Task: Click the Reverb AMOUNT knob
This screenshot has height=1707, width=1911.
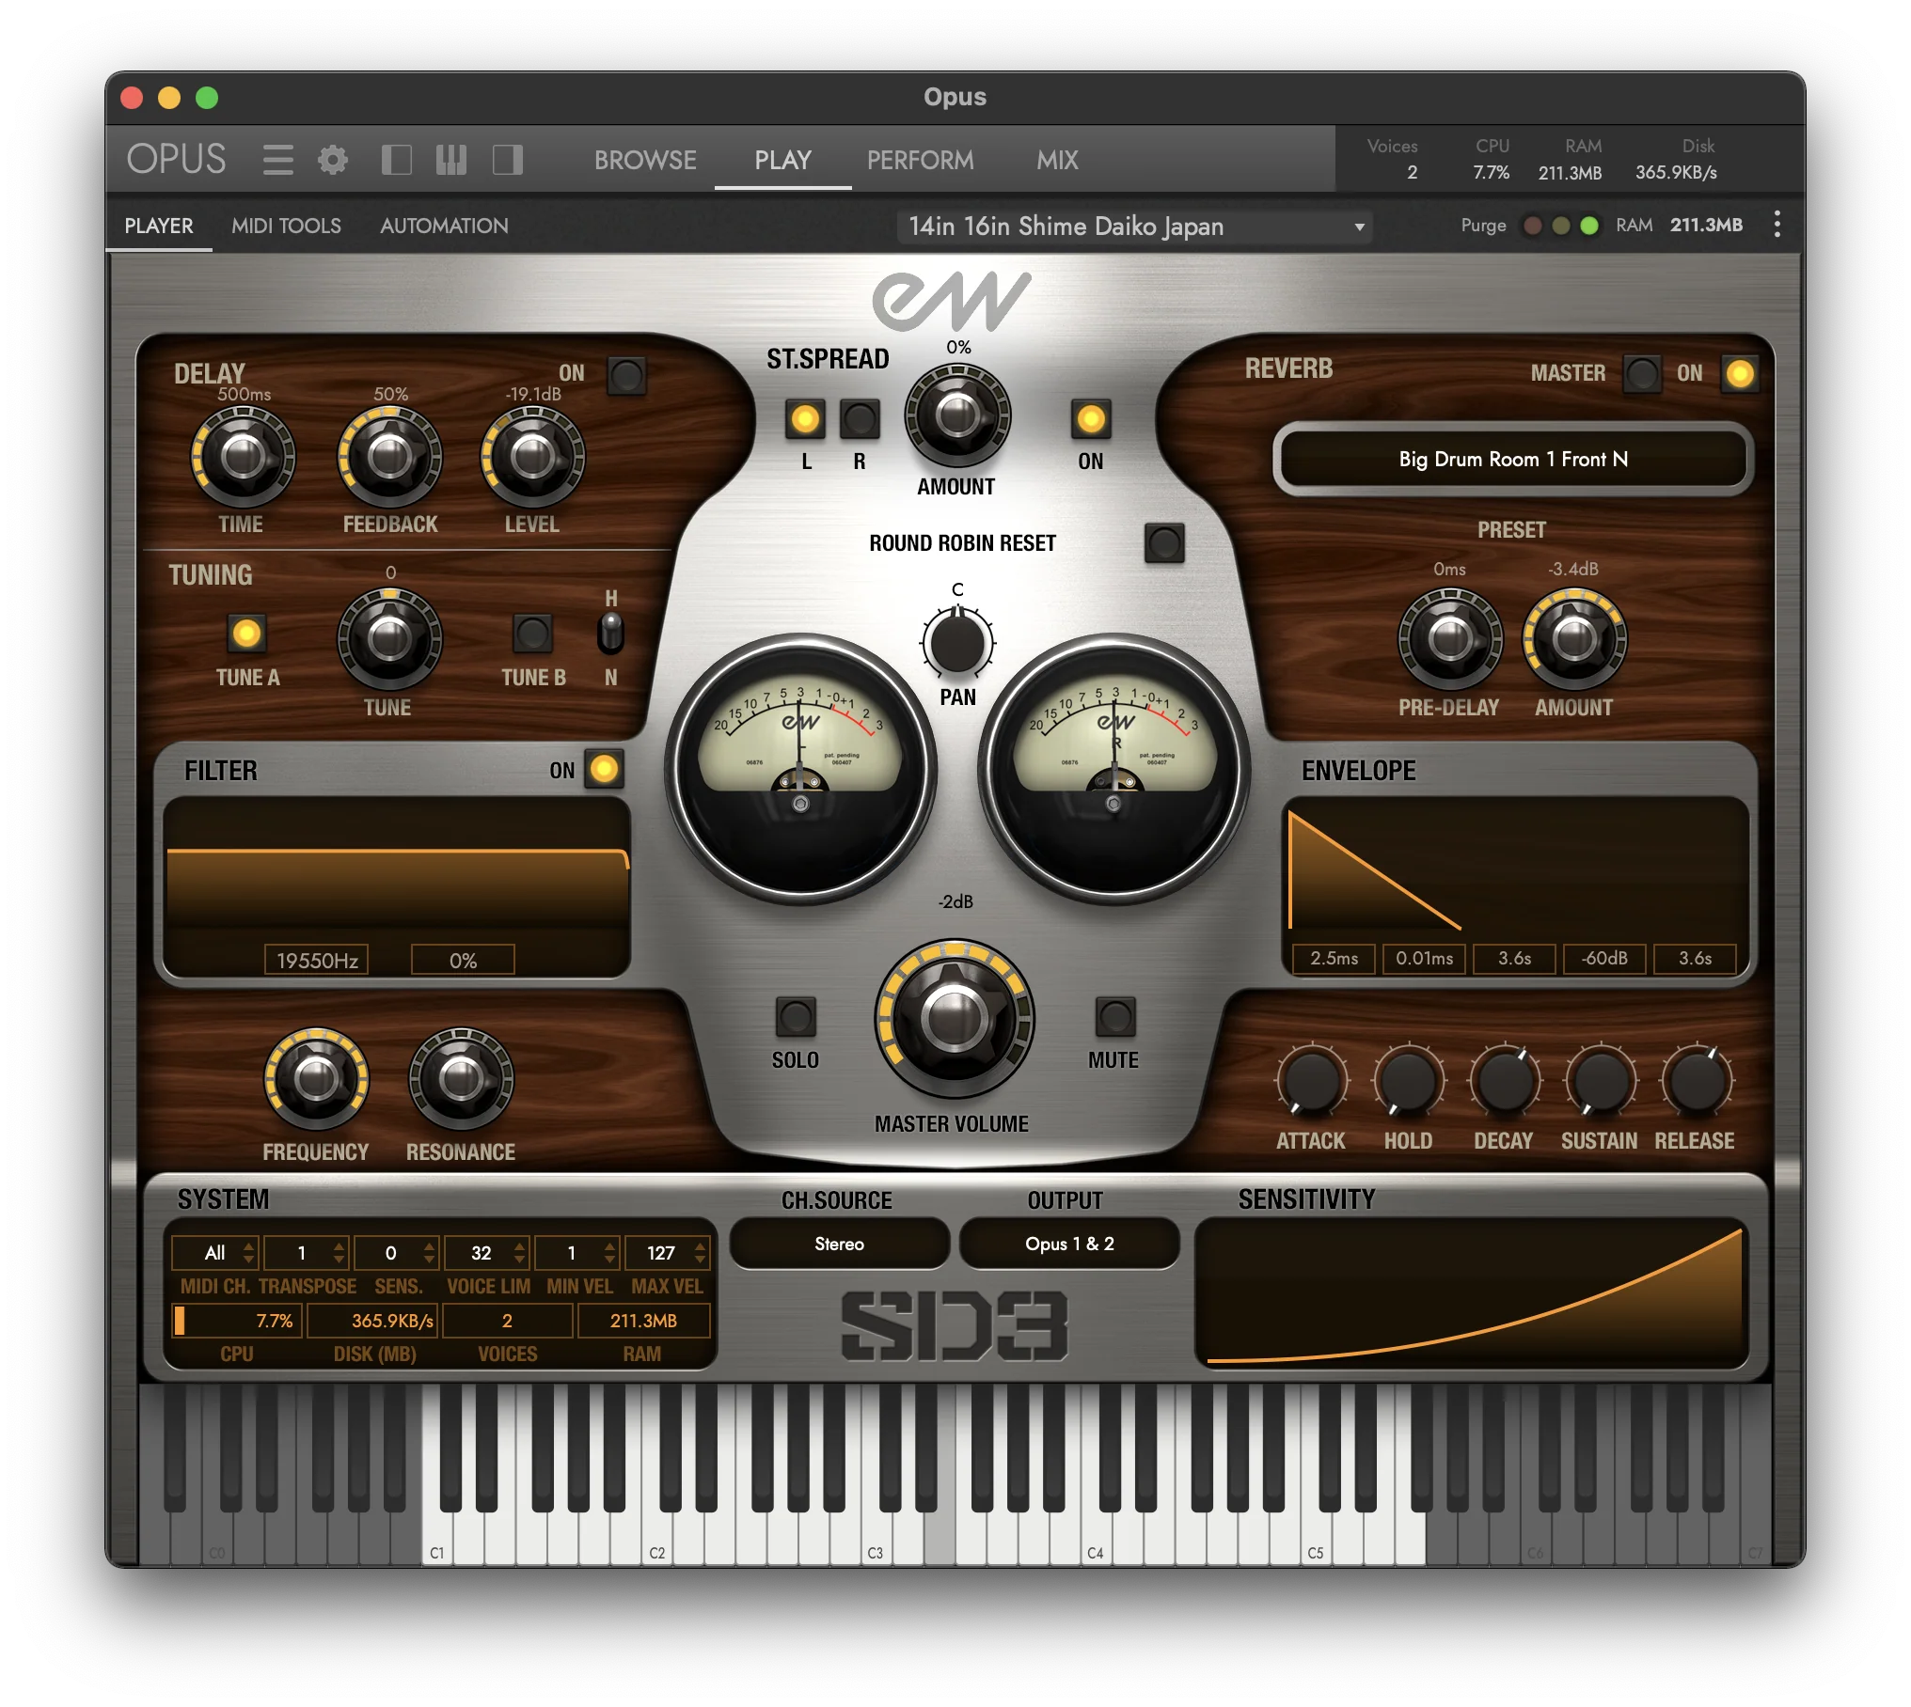Action: pos(1574,639)
